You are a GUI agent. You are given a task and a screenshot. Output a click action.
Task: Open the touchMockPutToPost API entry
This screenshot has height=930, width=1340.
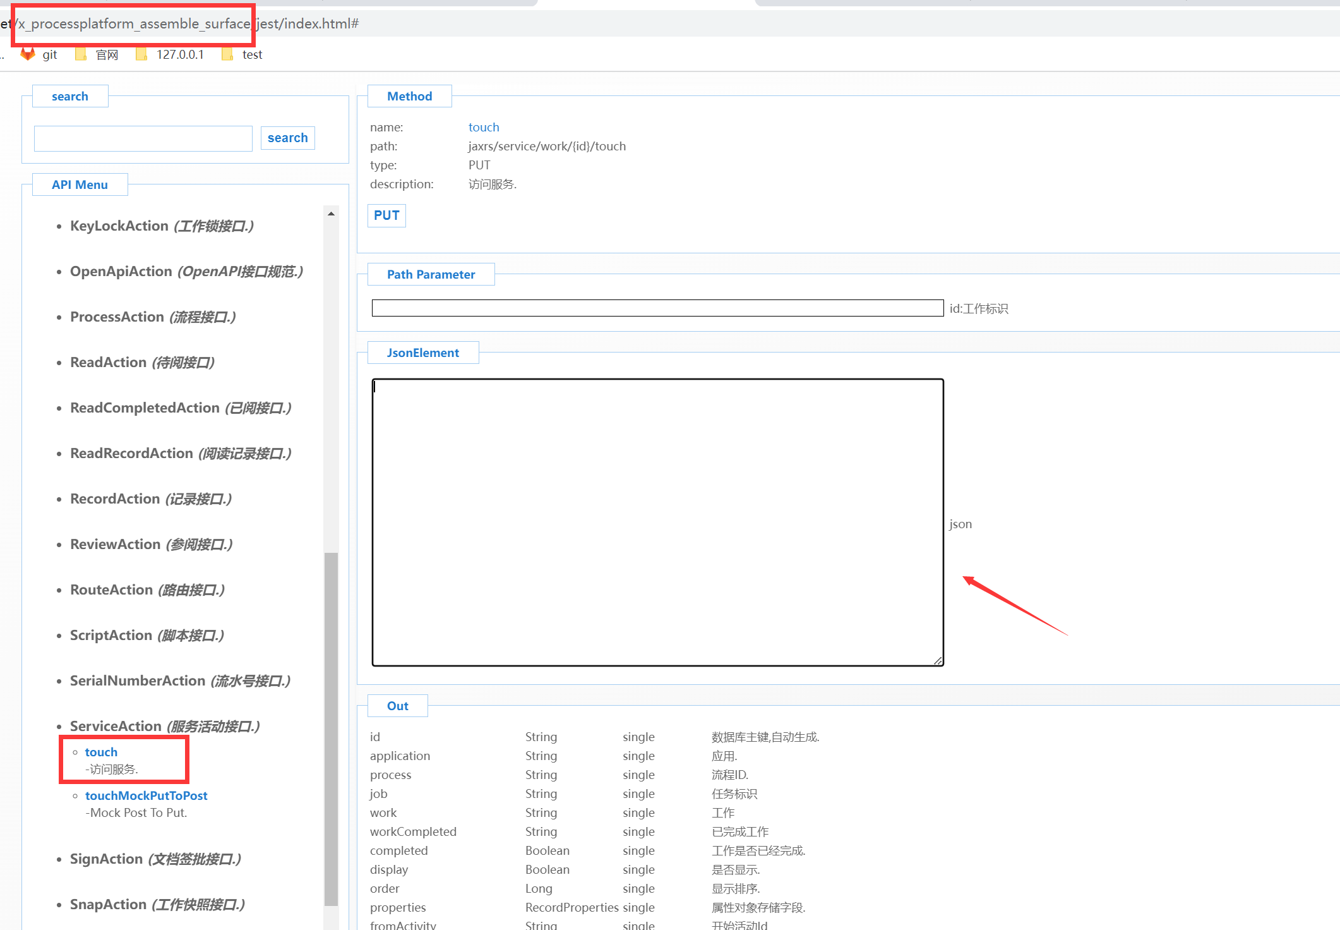coord(146,795)
